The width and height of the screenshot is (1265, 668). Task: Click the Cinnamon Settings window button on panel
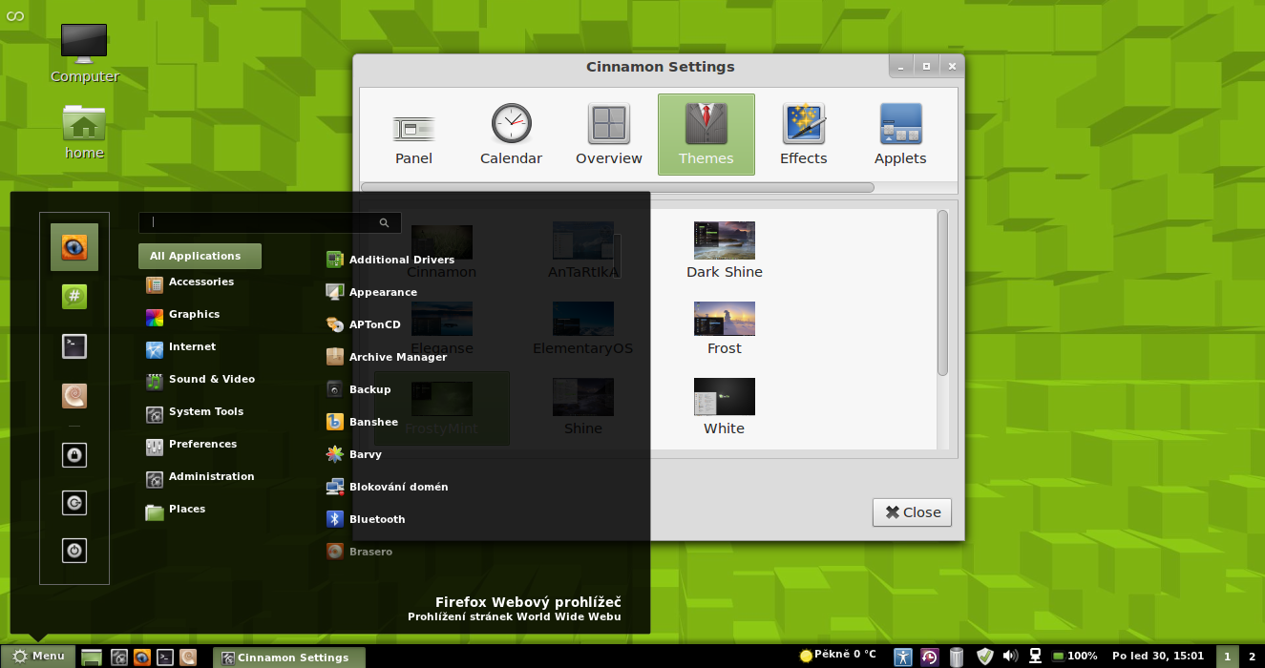click(x=288, y=658)
